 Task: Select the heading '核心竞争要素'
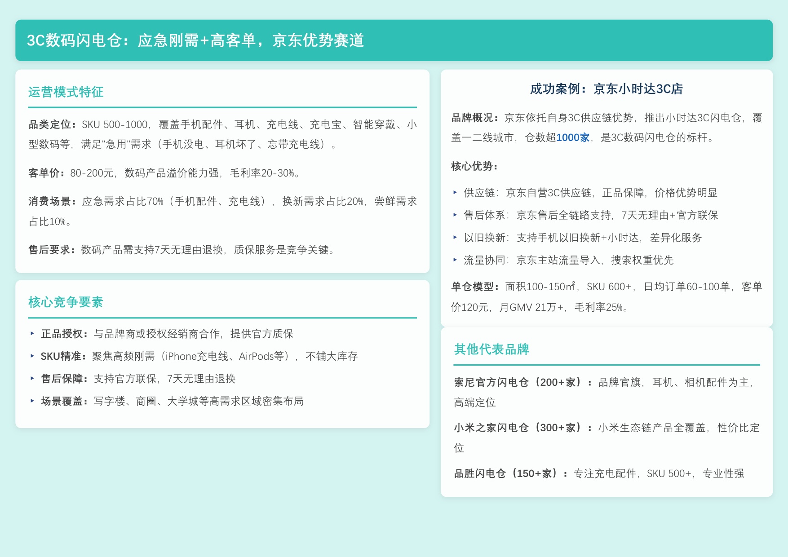click(66, 302)
